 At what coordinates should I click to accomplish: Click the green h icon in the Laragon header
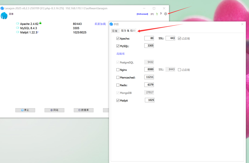pyautogui.click(x=157, y=14)
